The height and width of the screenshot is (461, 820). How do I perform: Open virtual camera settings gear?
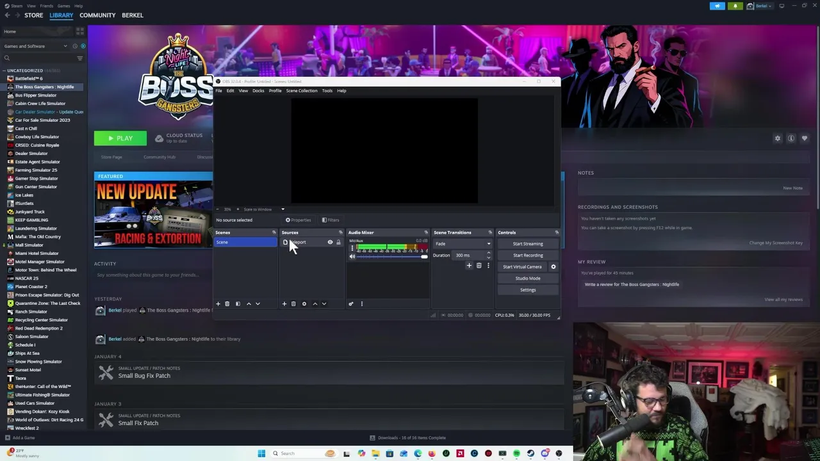click(553, 267)
